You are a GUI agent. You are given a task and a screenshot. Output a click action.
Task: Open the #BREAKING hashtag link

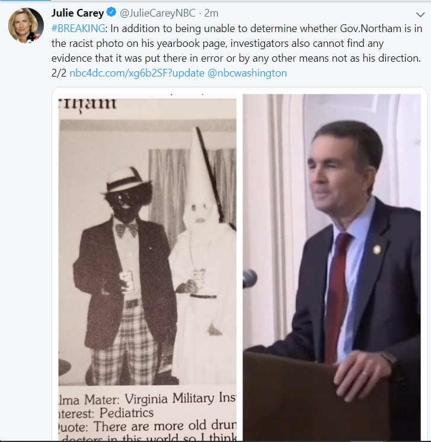point(78,28)
